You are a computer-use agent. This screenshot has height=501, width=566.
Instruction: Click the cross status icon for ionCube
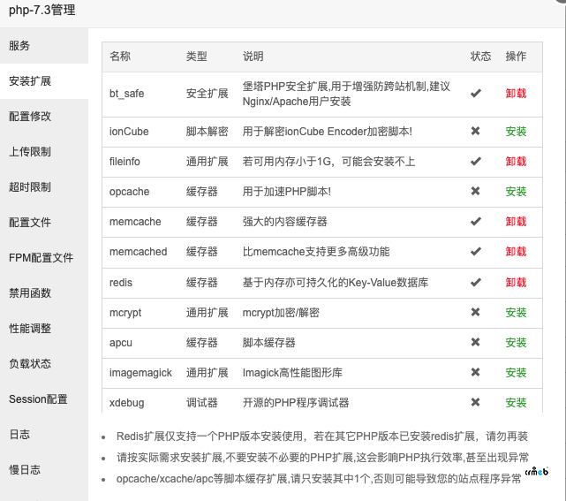tap(476, 131)
